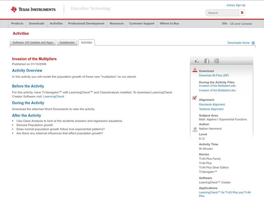The width and height of the screenshot is (264, 197).
Task: Click the red Activities page heading
Action: tap(21, 34)
